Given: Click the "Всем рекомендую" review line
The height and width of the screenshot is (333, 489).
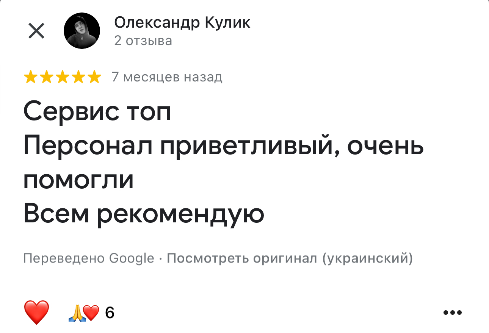Looking at the screenshot, I should [x=143, y=215].
